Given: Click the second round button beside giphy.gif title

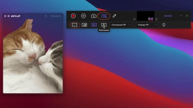Looking at the screenshot, I should tap(8, 16).
